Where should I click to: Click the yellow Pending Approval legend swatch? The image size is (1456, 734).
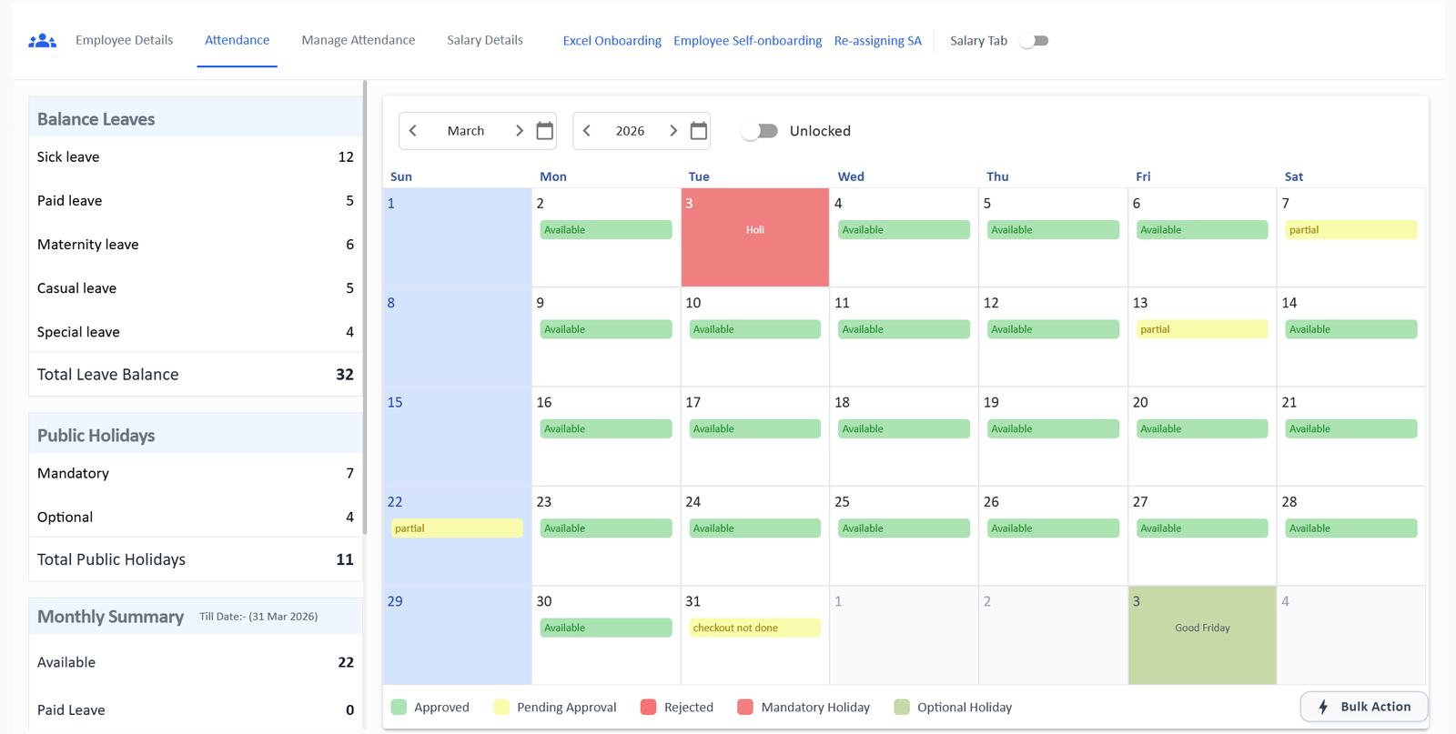(x=501, y=708)
